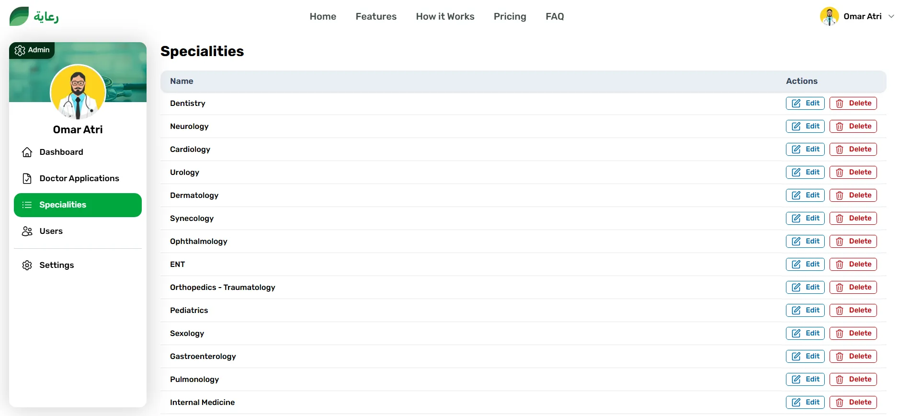Image resolution: width=910 pixels, height=416 pixels.
Task: Open Doctor Applications in sidebar
Action: 78,179
